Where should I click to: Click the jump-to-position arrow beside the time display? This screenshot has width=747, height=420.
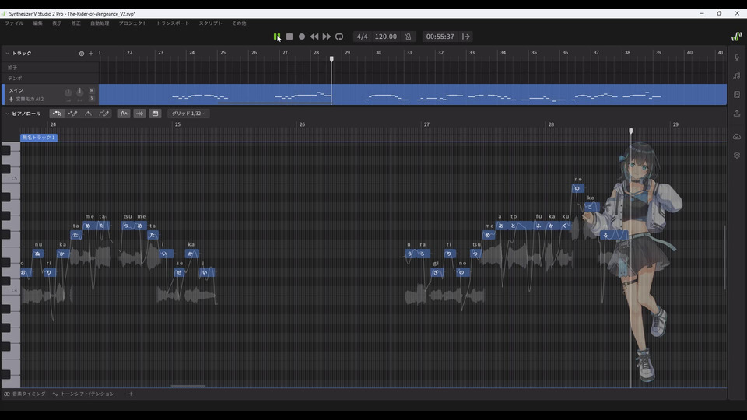466,37
